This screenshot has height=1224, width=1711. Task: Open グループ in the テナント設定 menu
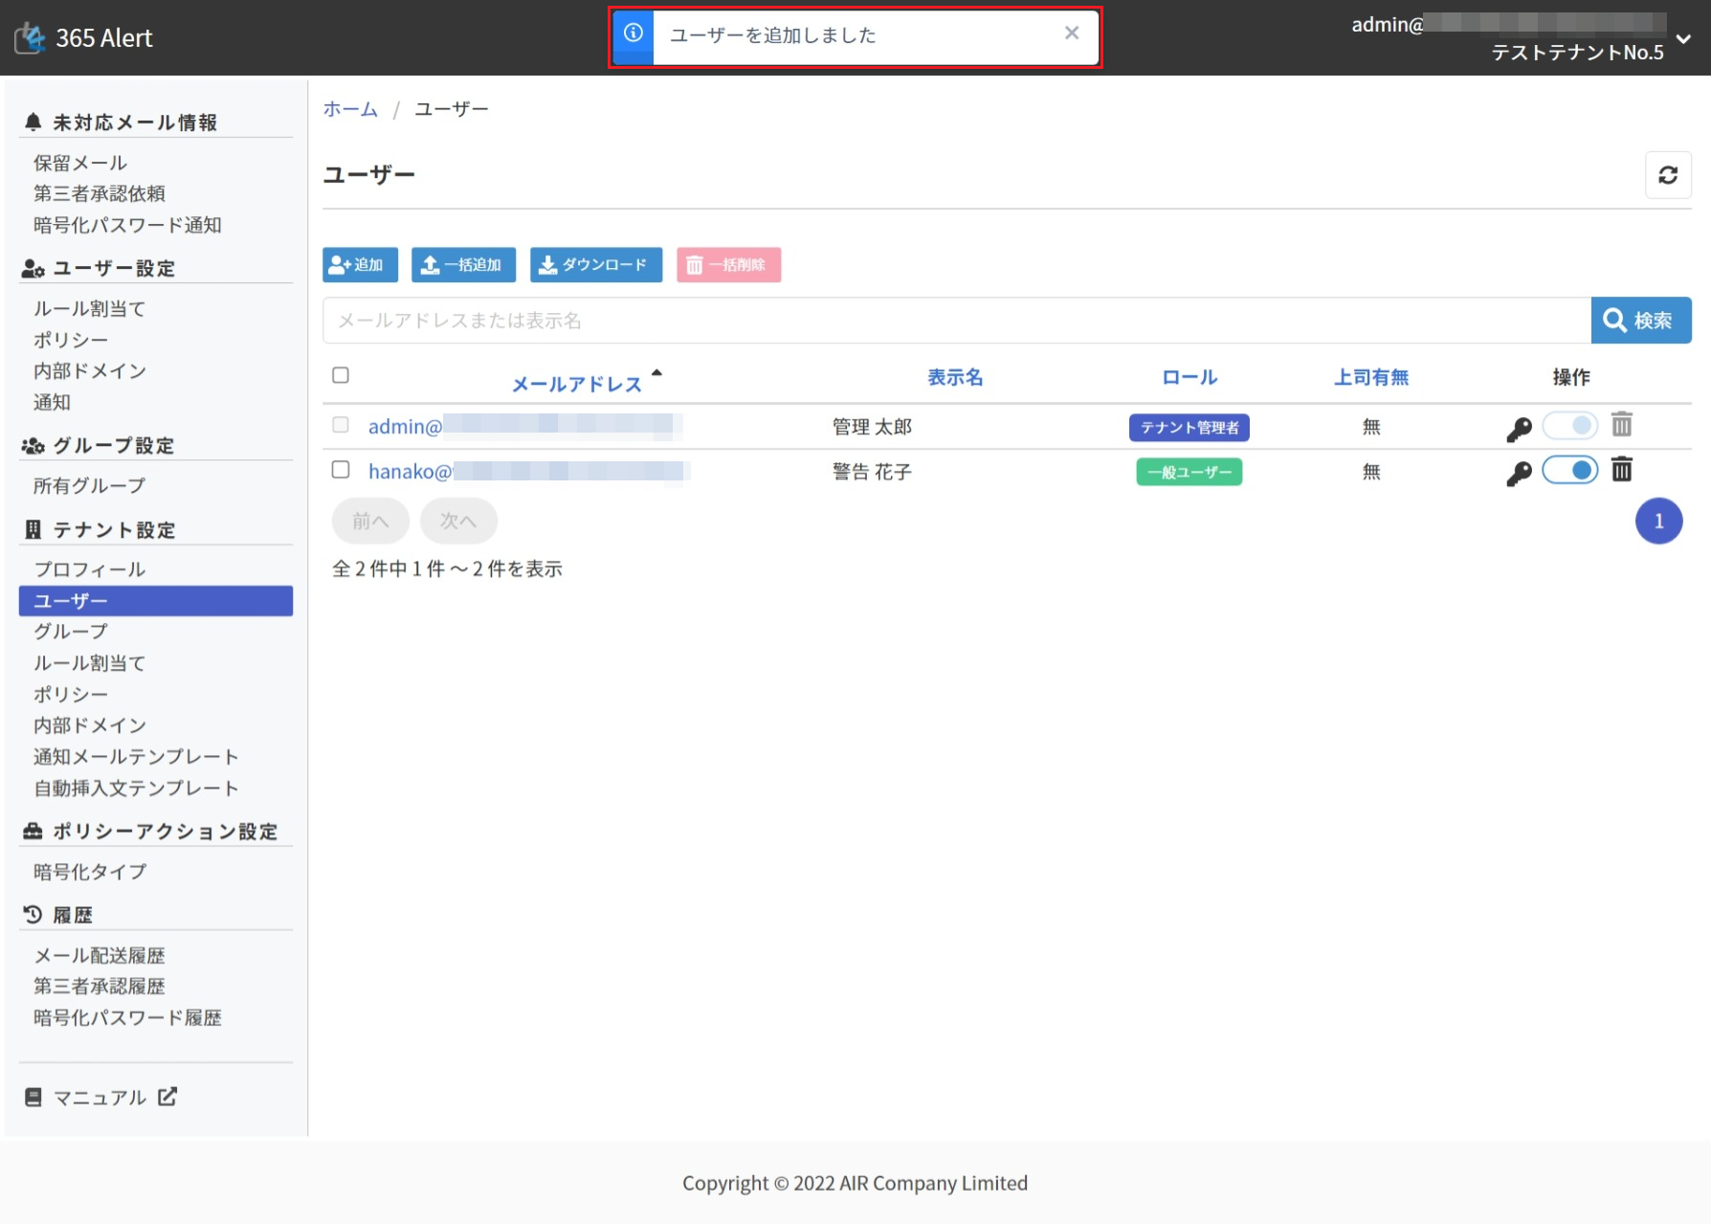71,632
